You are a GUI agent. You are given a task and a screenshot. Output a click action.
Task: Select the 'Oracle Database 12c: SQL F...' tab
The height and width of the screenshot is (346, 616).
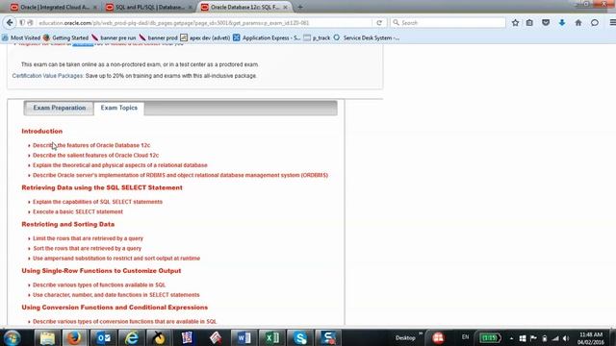(x=244, y=8)
